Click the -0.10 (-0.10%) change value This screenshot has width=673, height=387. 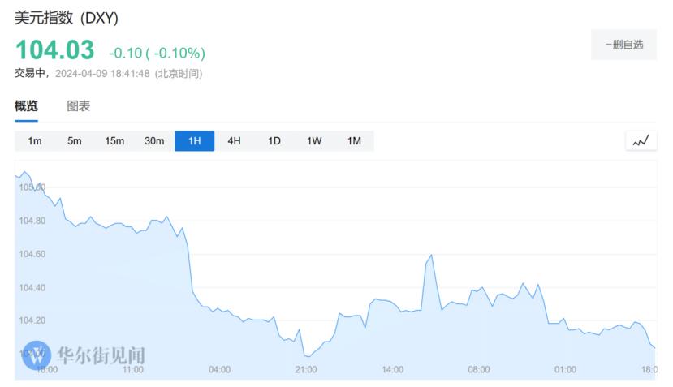coord(157,54)
